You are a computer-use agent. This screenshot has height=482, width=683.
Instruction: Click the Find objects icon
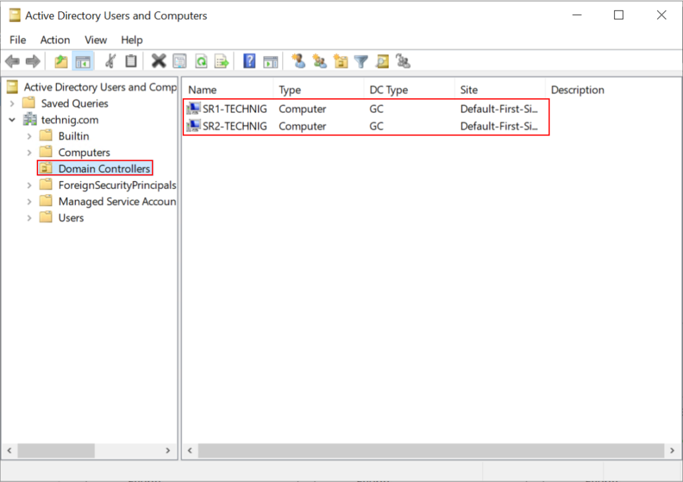pos(382,61)
